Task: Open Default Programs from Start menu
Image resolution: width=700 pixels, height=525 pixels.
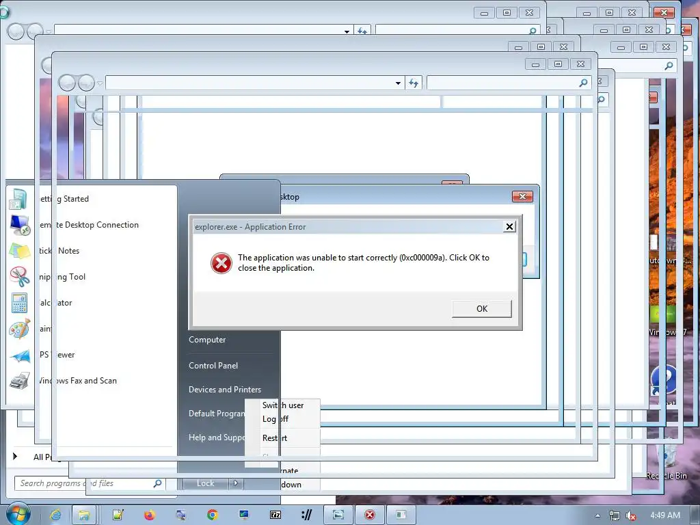Action: [217, 414]
